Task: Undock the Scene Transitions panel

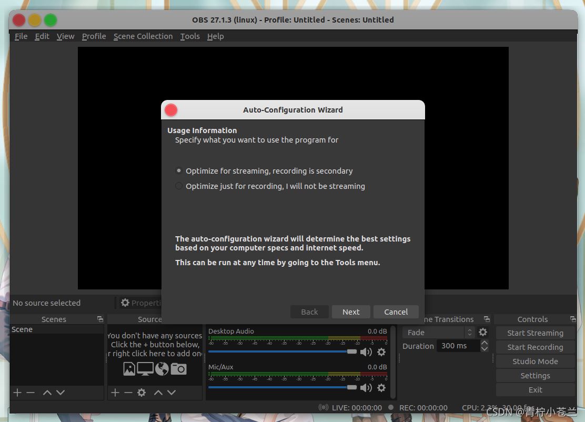Action: [487, 319]
